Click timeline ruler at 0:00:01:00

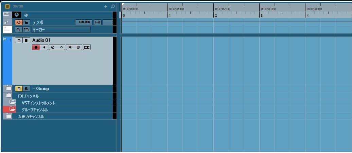(176, 9)
